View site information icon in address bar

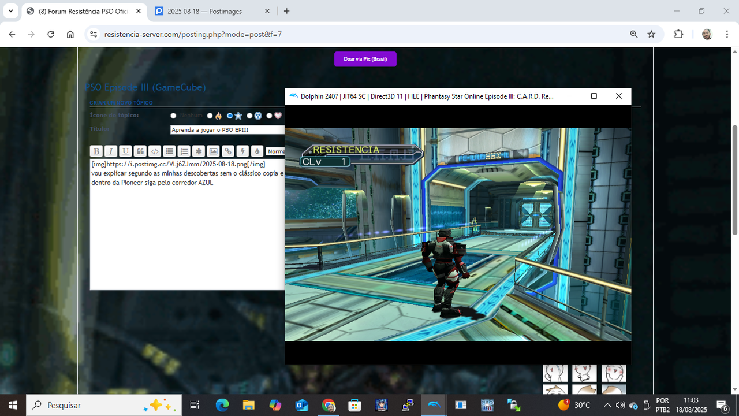tap(94, 34)
